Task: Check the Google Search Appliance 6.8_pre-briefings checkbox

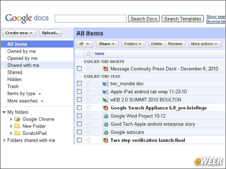Action: 79,107
